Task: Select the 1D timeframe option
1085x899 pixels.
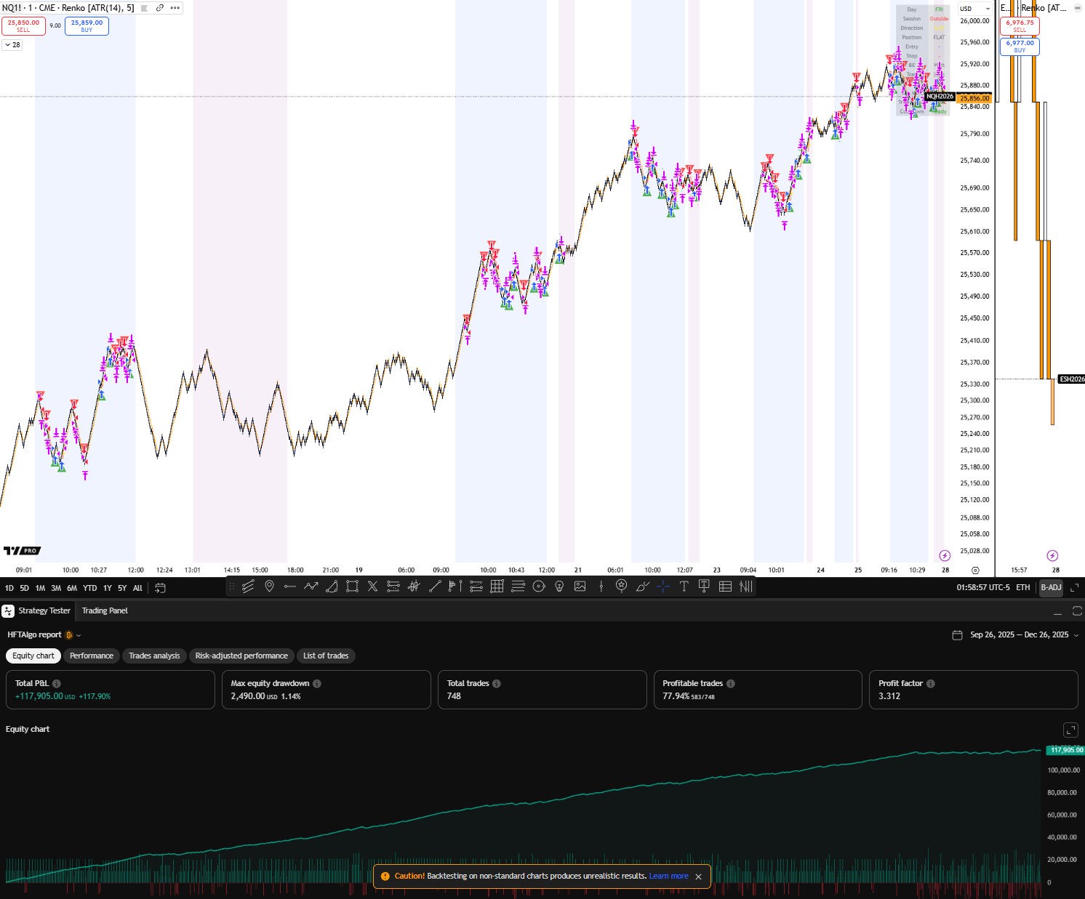Action: point(9,587)
